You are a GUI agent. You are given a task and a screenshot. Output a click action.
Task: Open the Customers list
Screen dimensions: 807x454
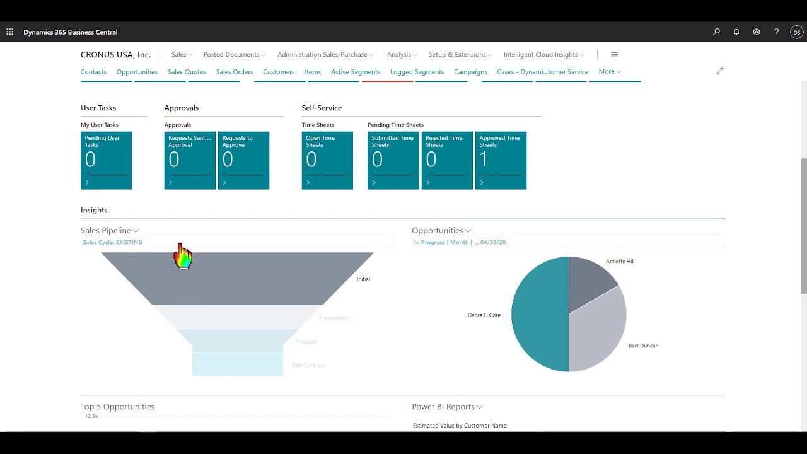pyautogui.click(x=279, y=72)
